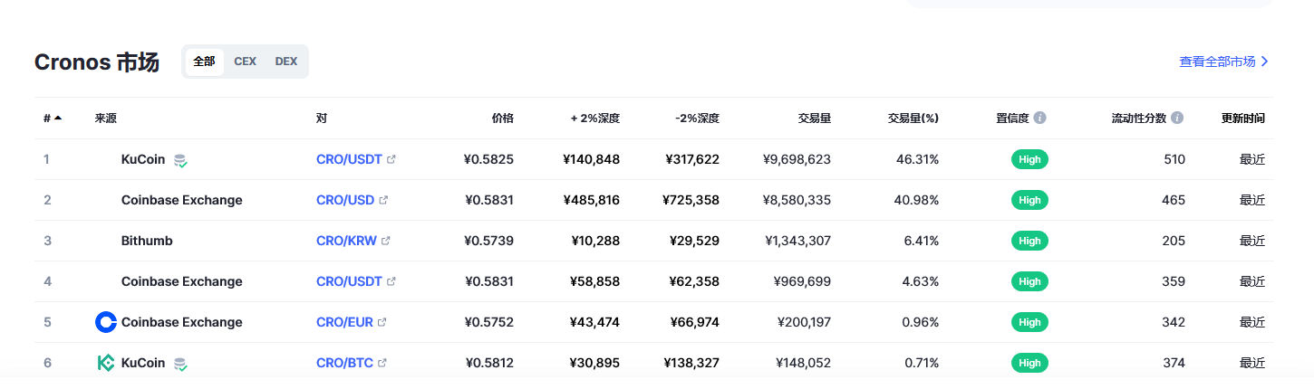1314x389 pixels.
Task: Select the 全部 market tab
Action: [204, 62]
